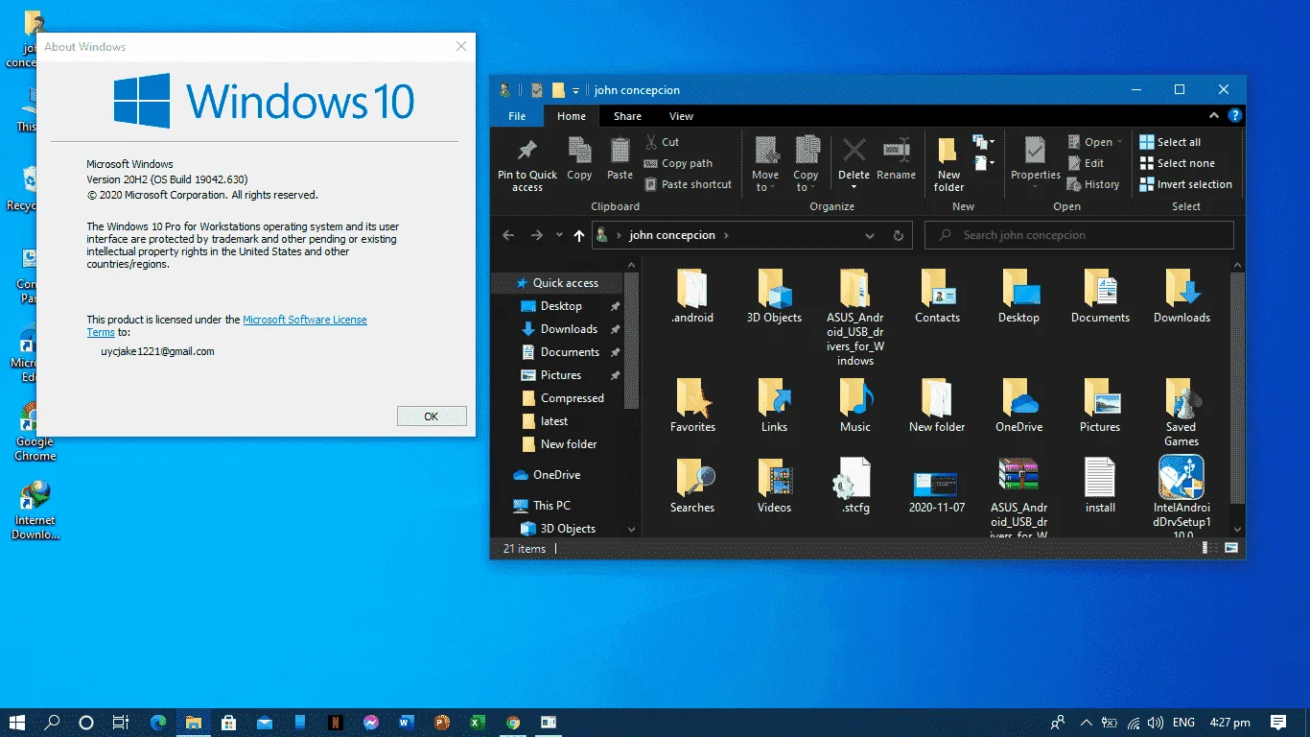Switch to the View tab
Screen dimensions: 1310x737
point(681,116)
